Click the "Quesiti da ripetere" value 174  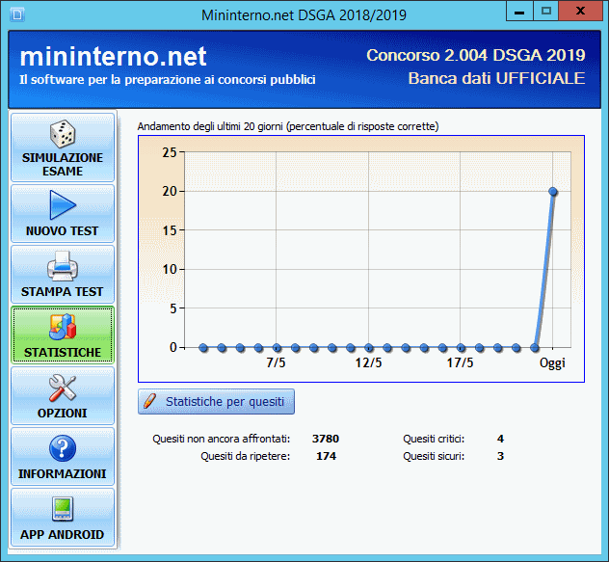coord(326,456)
